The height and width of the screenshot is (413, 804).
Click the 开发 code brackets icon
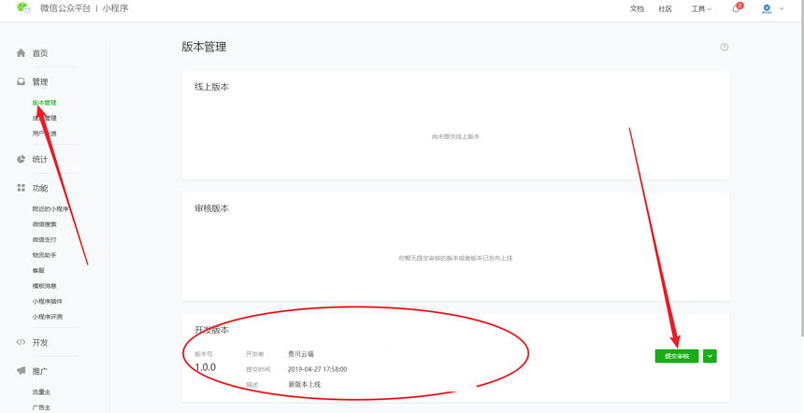click(x=21, y=342)
